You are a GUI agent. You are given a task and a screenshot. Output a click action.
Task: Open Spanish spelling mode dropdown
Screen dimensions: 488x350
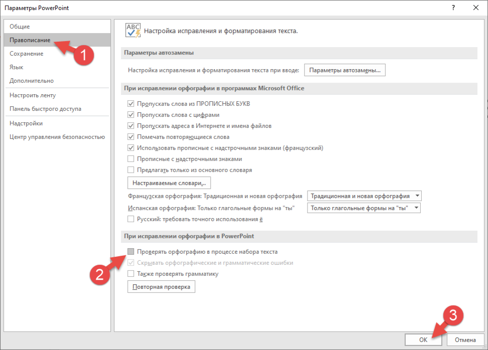click(364, 208)
